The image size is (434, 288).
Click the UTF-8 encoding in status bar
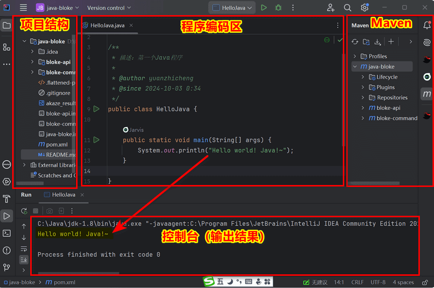[x=377, y=282]
